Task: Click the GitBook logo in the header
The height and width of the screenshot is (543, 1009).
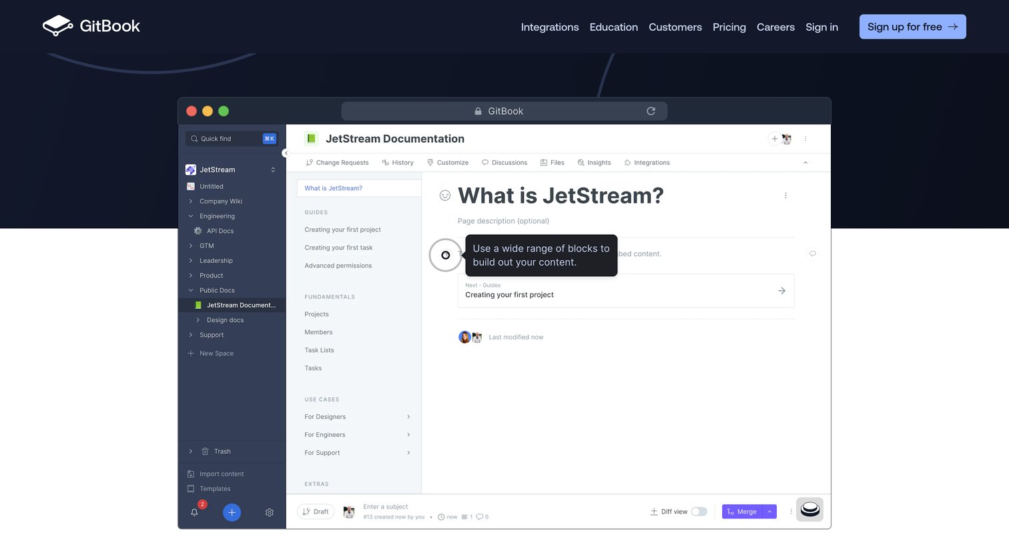Action: pos(91,26)
